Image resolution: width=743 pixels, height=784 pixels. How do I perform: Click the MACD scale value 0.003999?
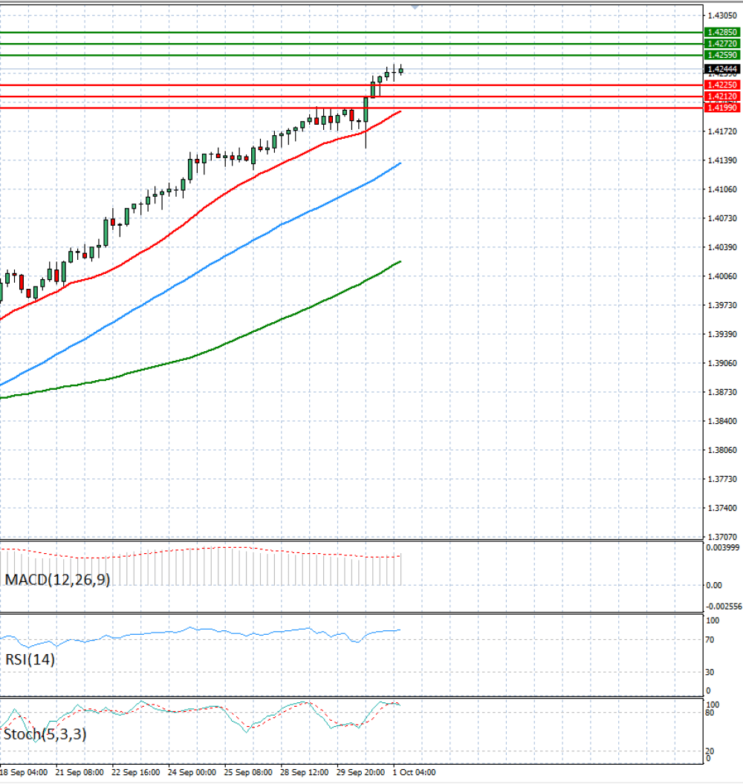point(722,548)
